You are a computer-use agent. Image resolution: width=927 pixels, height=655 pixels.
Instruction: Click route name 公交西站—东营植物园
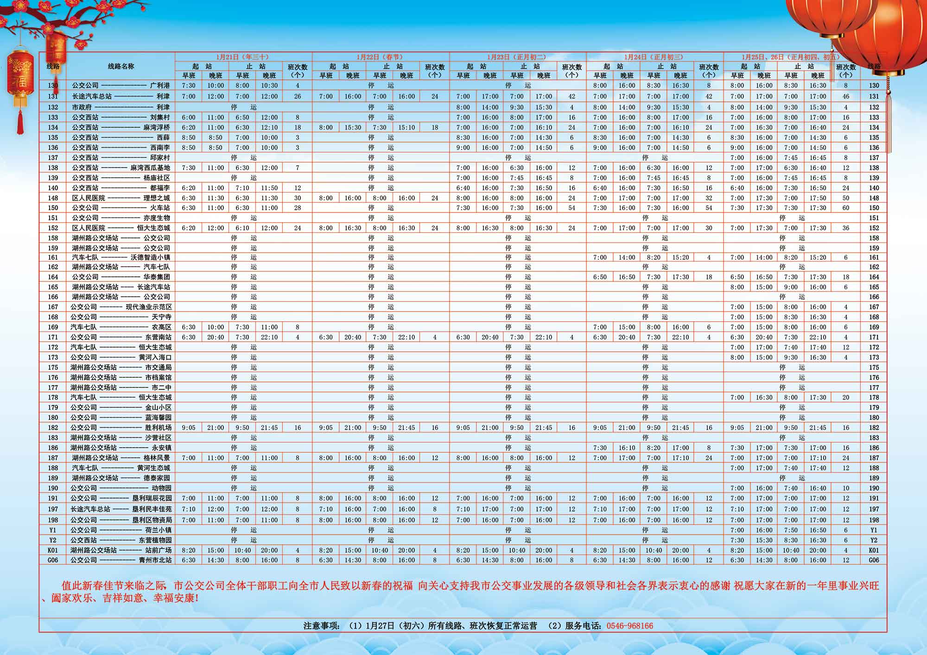121,540
